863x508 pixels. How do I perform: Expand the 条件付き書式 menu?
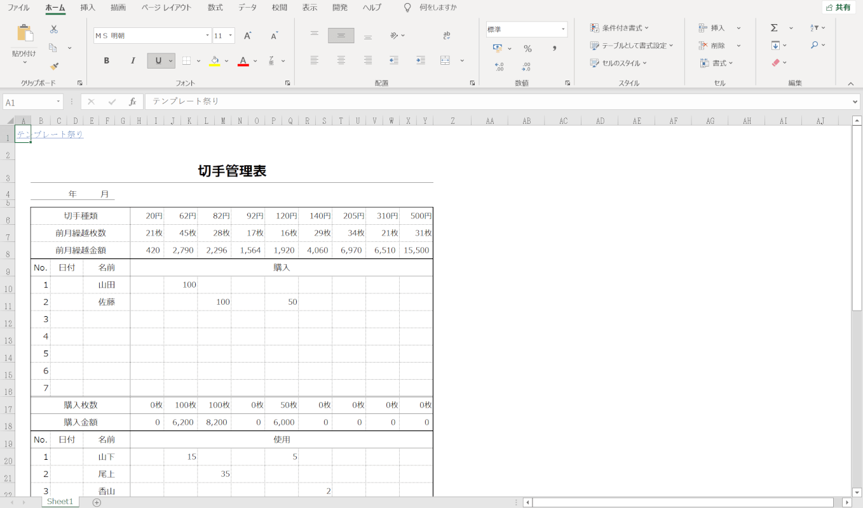620,28
